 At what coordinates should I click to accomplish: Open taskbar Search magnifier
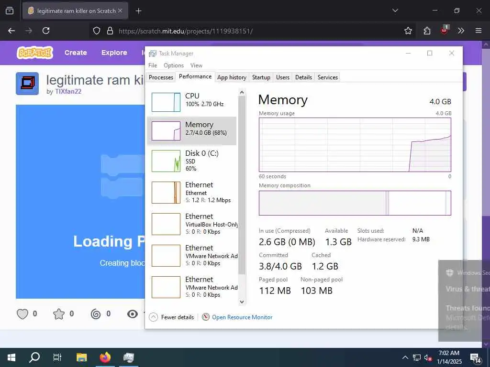pos(34,357)
